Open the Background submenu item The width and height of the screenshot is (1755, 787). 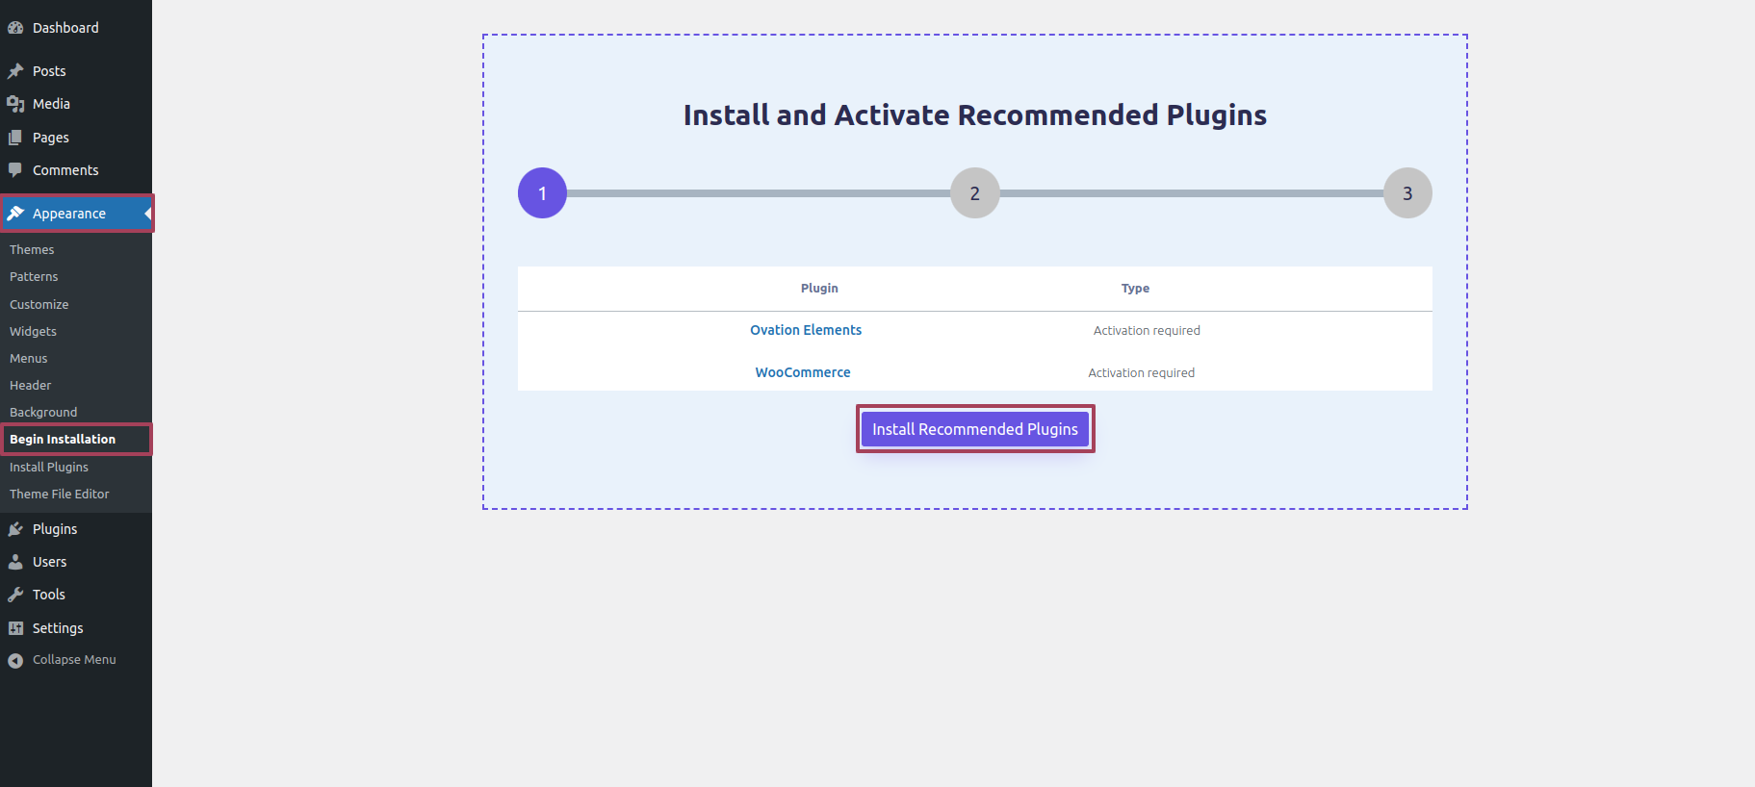(43, 412)
